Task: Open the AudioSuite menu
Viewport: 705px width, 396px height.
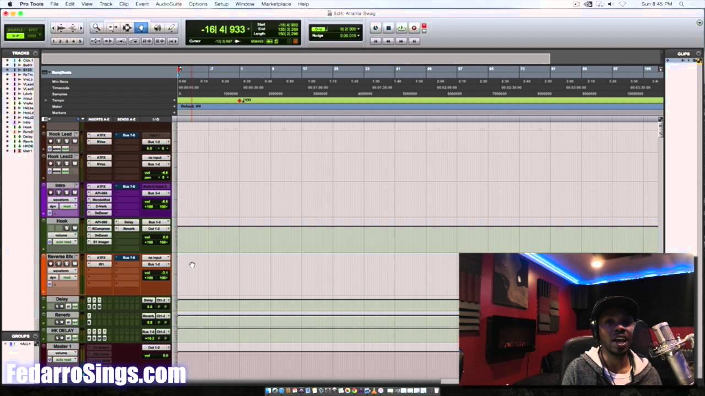Action: coord(169,4)
